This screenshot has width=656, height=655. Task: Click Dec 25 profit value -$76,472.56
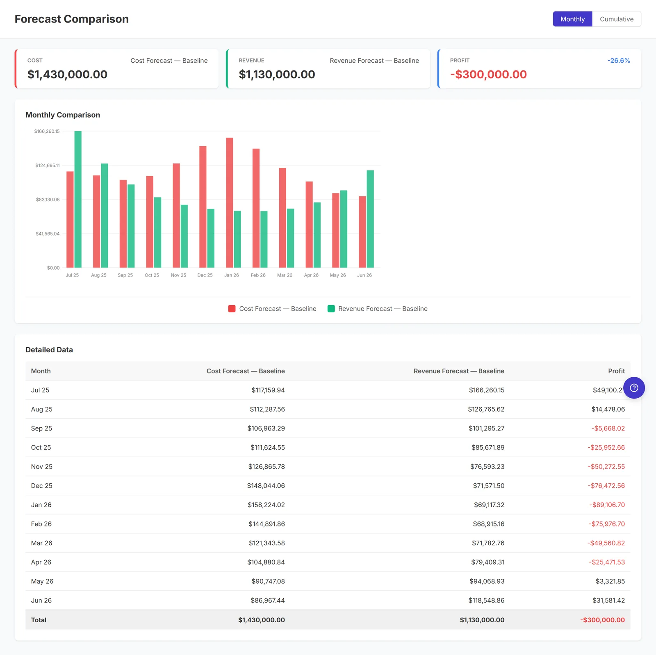pyautogui.click(x=606, y=485)
